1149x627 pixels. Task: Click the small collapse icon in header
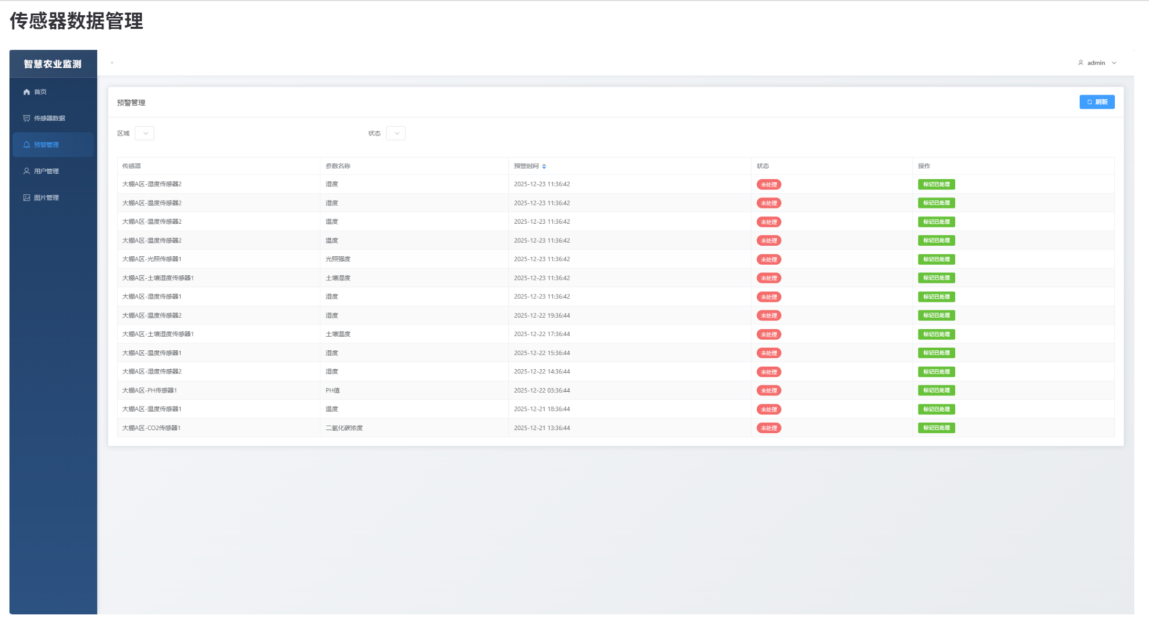tap(112, 63)
